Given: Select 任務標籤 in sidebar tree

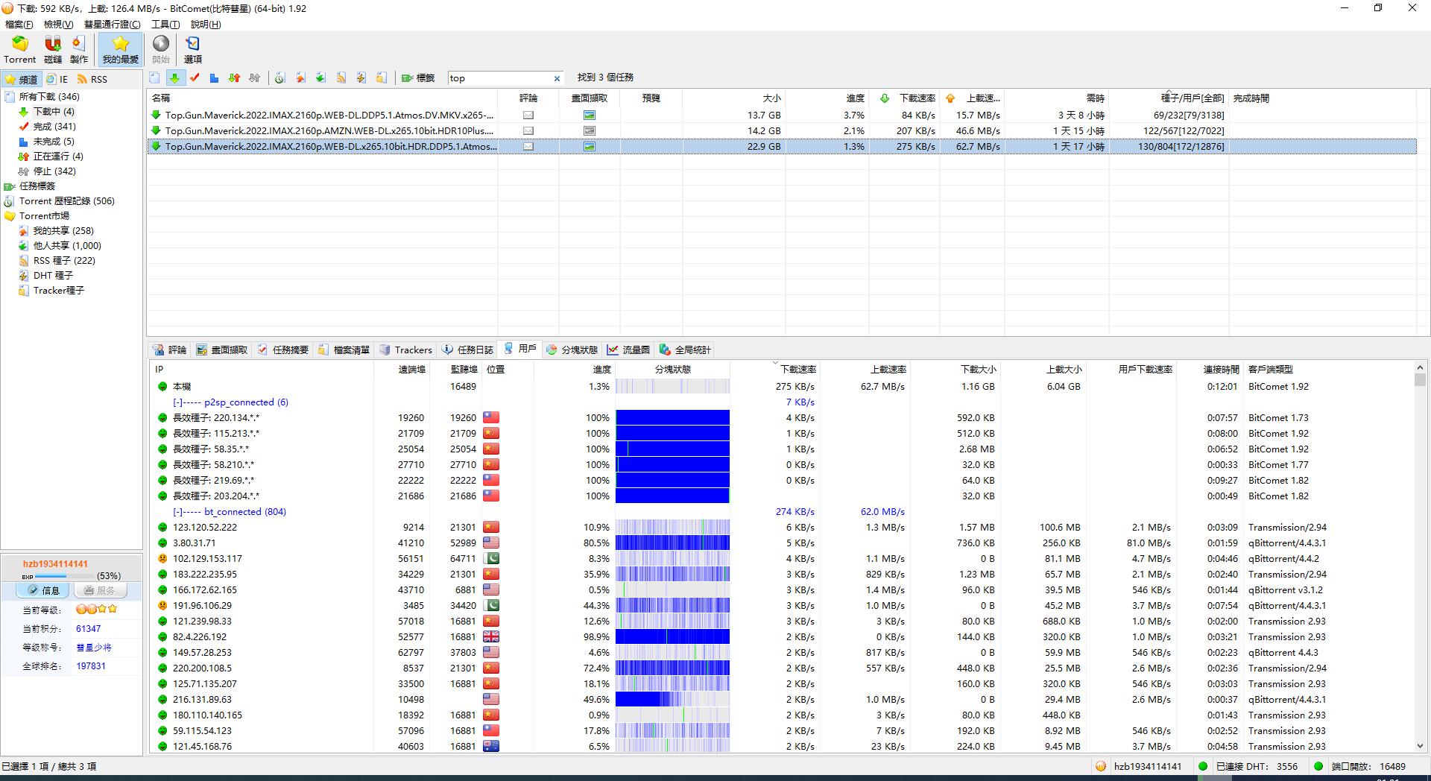Looking at the screenshot, I should tap(37, 186).
